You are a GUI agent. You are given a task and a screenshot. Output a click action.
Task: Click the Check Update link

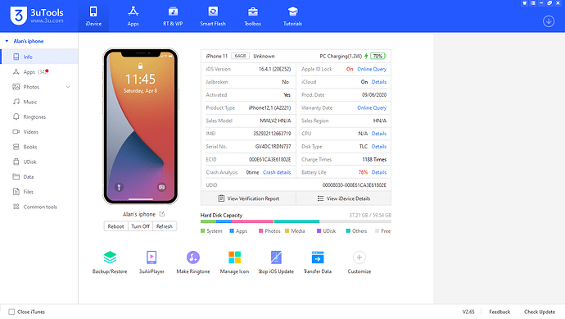(540, 312)
